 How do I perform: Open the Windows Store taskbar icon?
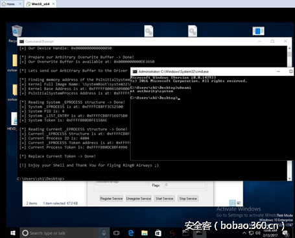click(x=158, y=233)
